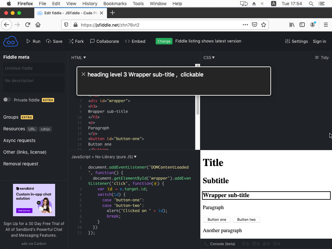Viewport: 332px width, 249px height.
Task: Open the View menu
Action: [71, 4]
